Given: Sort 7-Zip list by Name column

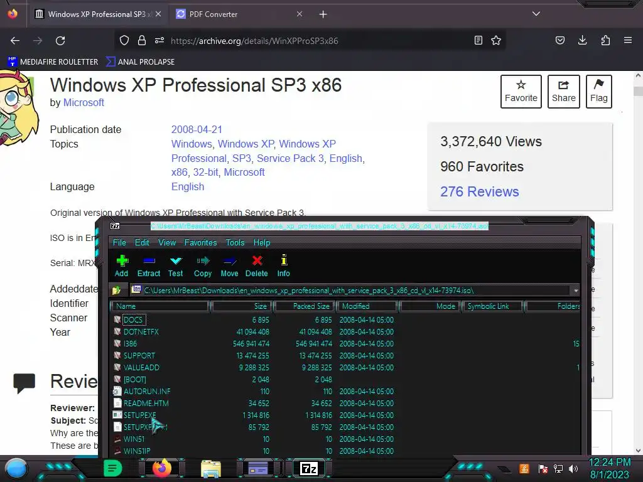Looking at the screenshot, I should click(160, 306).
